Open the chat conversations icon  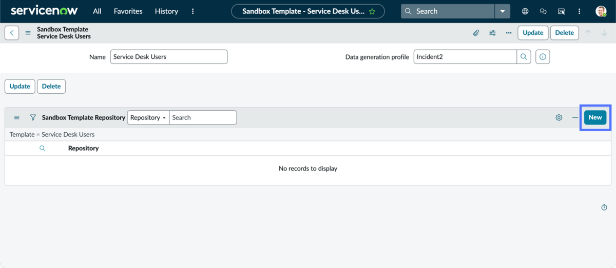(543, 11)
